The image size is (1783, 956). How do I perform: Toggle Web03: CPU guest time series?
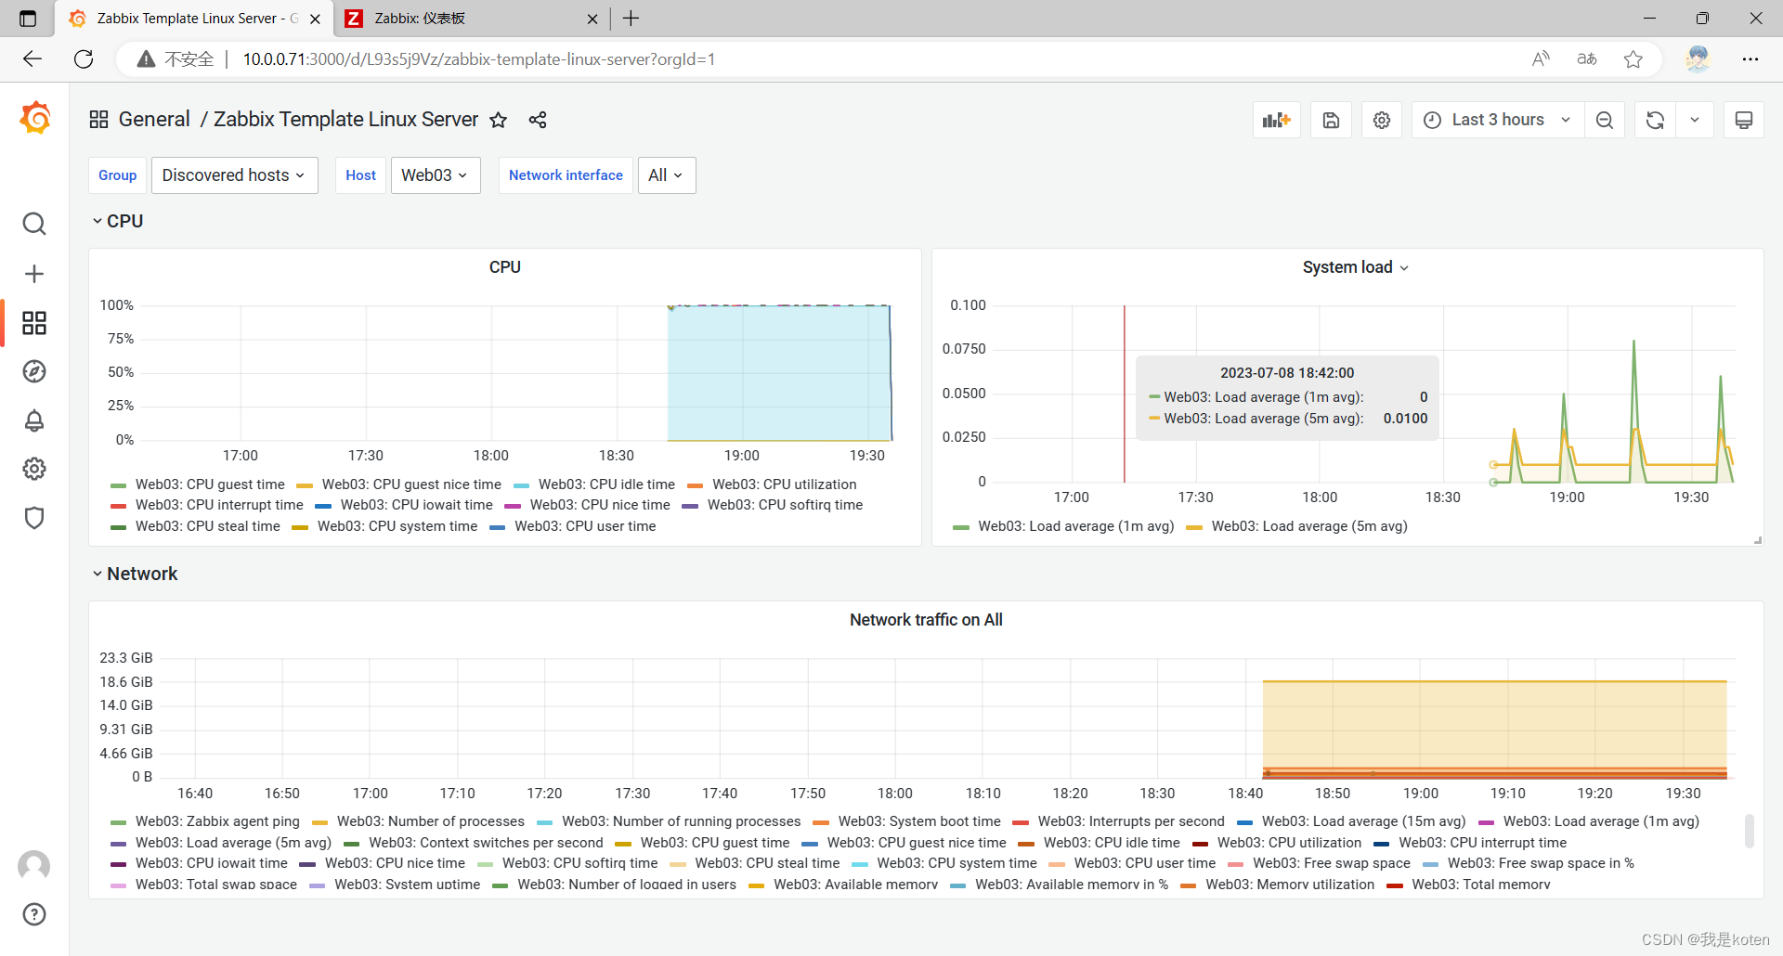coord(210,484)
